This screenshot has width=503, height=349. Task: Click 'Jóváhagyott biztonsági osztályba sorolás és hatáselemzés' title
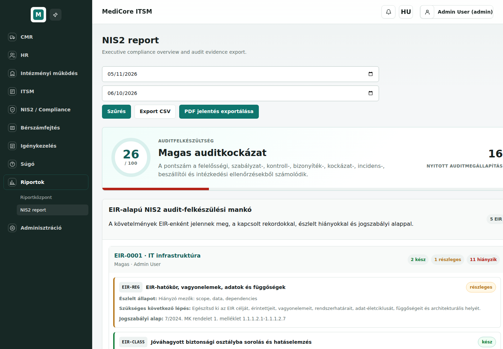click(231, 342)
